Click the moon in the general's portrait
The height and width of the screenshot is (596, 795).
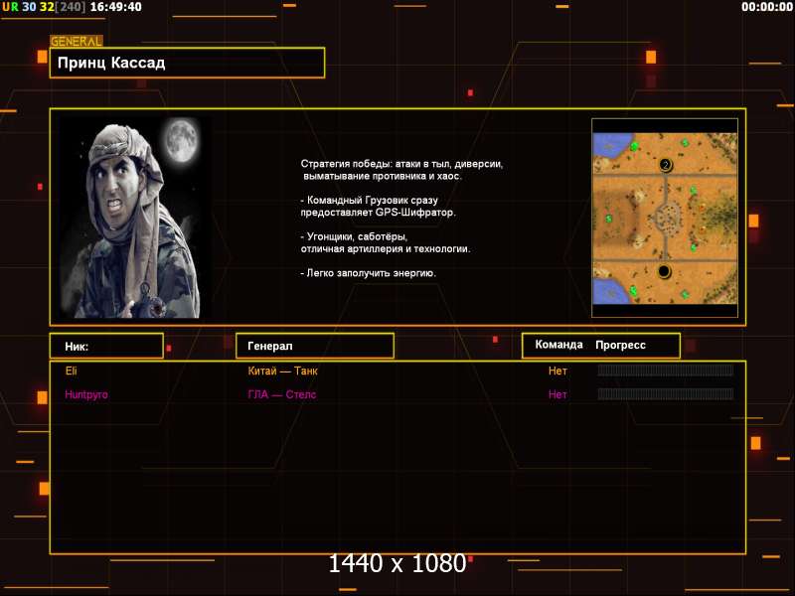pos(180,138)
